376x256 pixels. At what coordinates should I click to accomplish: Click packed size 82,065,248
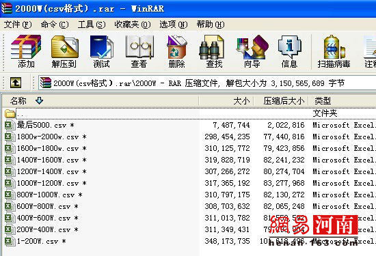[284, 206]
